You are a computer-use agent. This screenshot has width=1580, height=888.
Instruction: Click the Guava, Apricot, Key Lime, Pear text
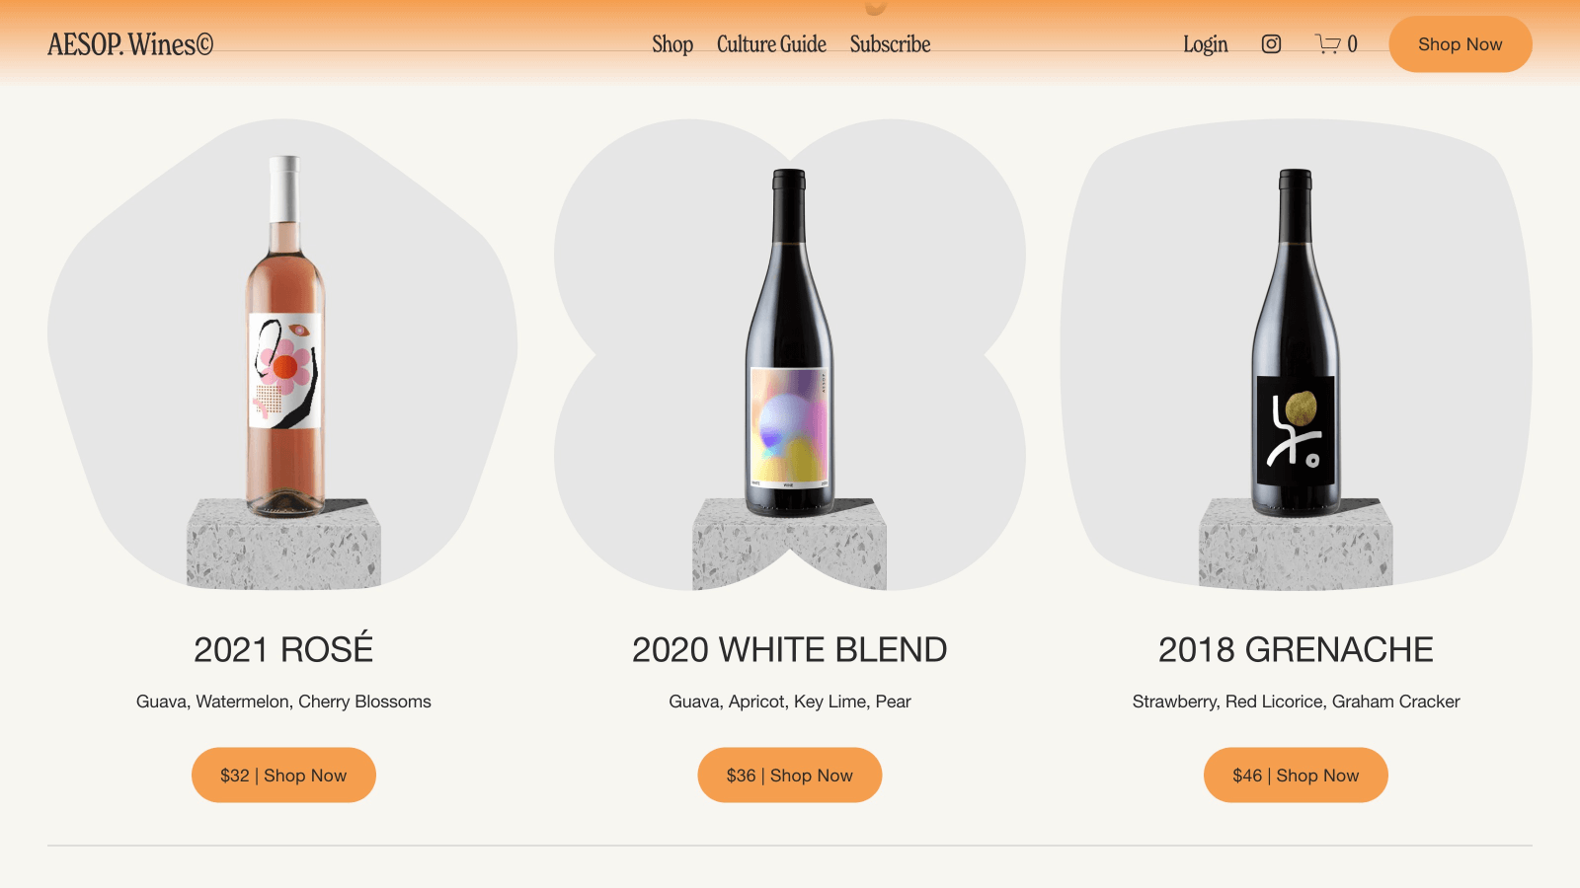coord(789,702)
